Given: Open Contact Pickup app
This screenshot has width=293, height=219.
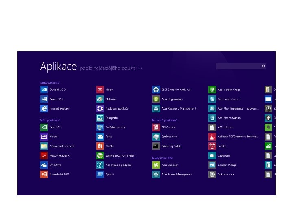Looking at the screenshot, I should 222,165.
